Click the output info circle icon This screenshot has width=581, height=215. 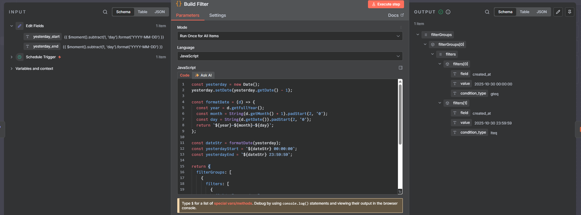[448, 12]
